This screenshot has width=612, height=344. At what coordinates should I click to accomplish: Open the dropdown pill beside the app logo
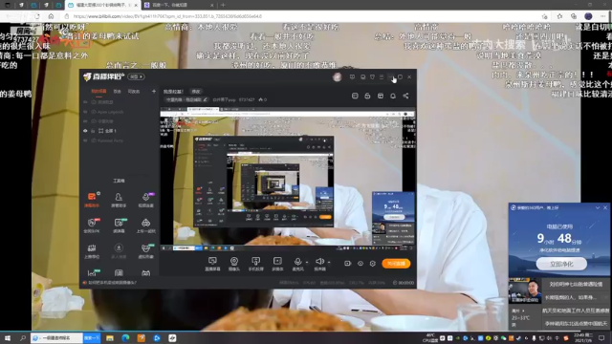(x=136, y=76)
